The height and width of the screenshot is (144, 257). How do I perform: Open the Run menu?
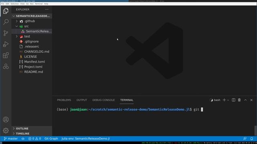pos(32,4)
